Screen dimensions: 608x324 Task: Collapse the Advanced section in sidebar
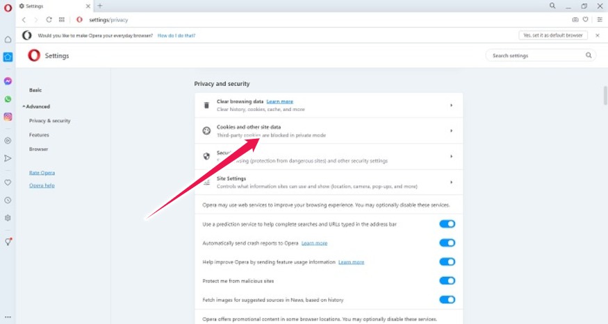pos(36,107)
